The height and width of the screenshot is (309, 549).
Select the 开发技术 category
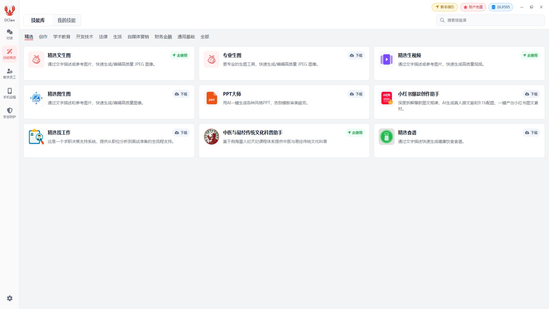point(85,37)
